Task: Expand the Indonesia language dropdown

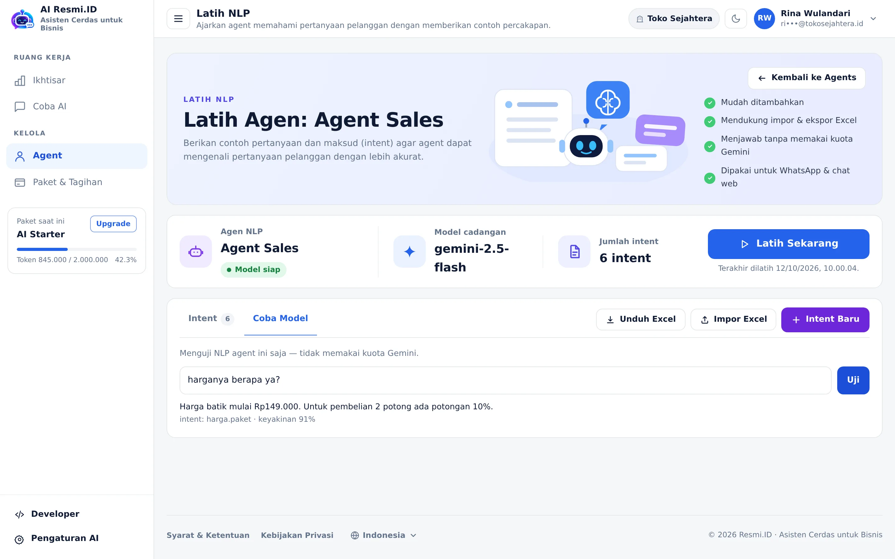Action: pyautogui.click(x=383, y=535)
